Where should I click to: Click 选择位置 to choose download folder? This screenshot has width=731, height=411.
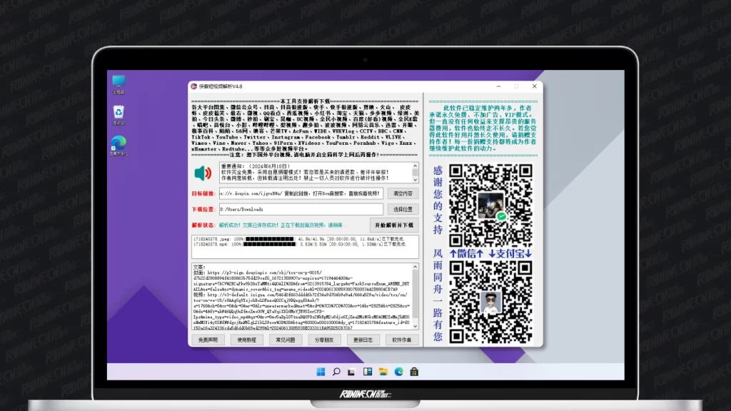[403, 209]
